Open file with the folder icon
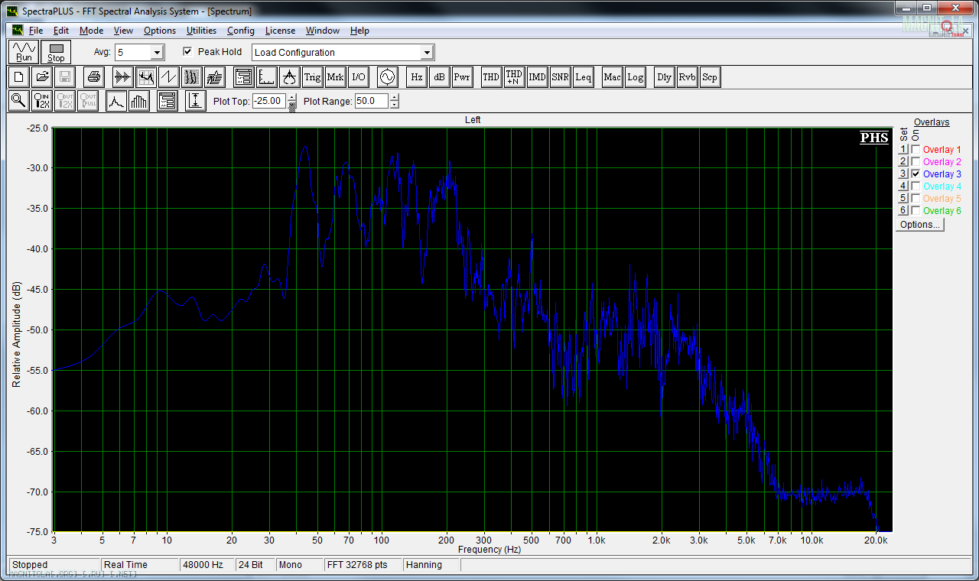This screenshot has width=979, height=581. (x=43, y=77)
